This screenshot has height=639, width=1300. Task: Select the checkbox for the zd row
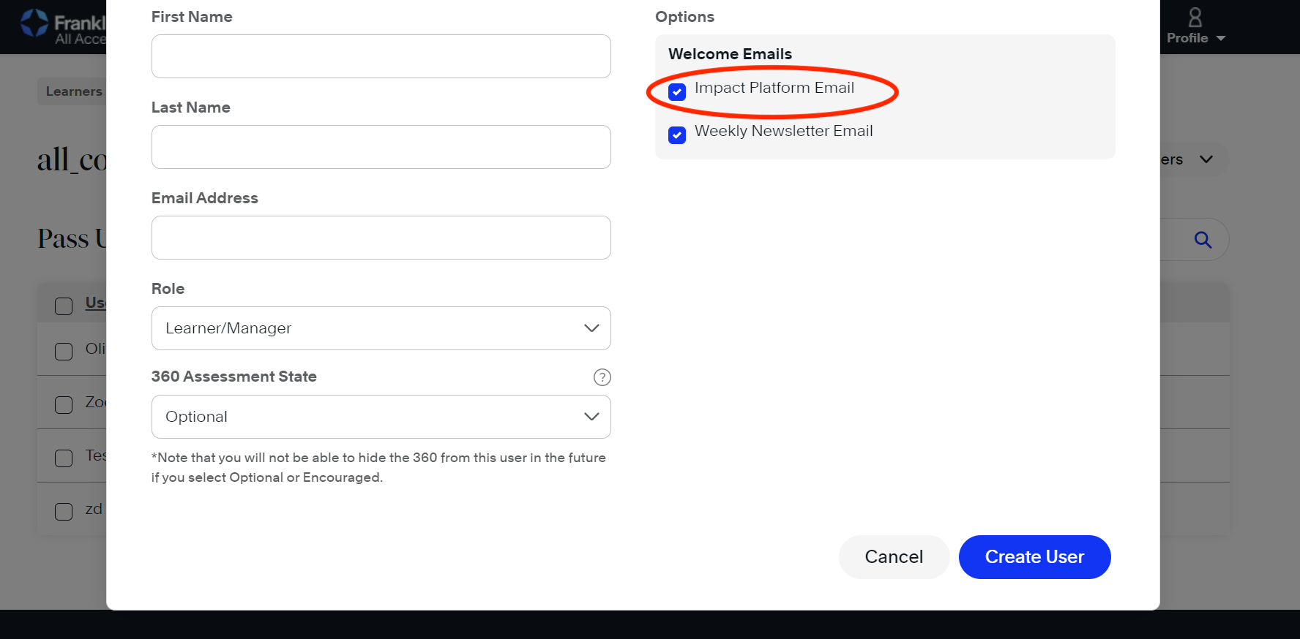tap(64, 511)
